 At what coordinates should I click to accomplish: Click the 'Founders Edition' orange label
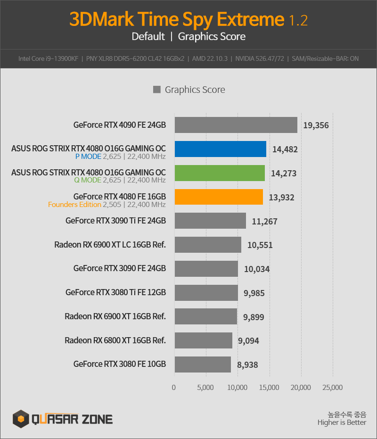click(x=74, y=204)
